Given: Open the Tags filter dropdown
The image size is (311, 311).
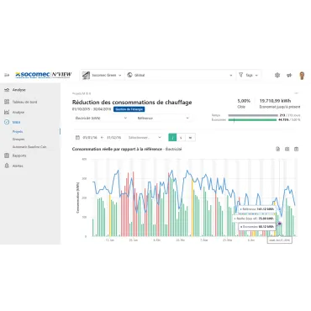Looking at the screenshot, I should pos(249,75).
